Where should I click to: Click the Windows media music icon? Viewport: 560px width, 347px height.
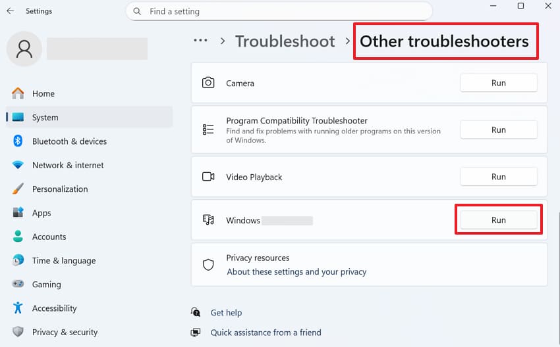coord(208,220)
